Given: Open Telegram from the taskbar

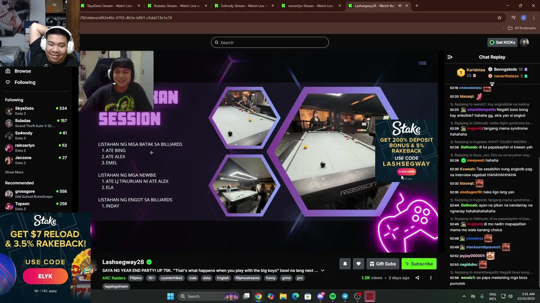Looking at the screenshot, I should click(x=345, y=296).
